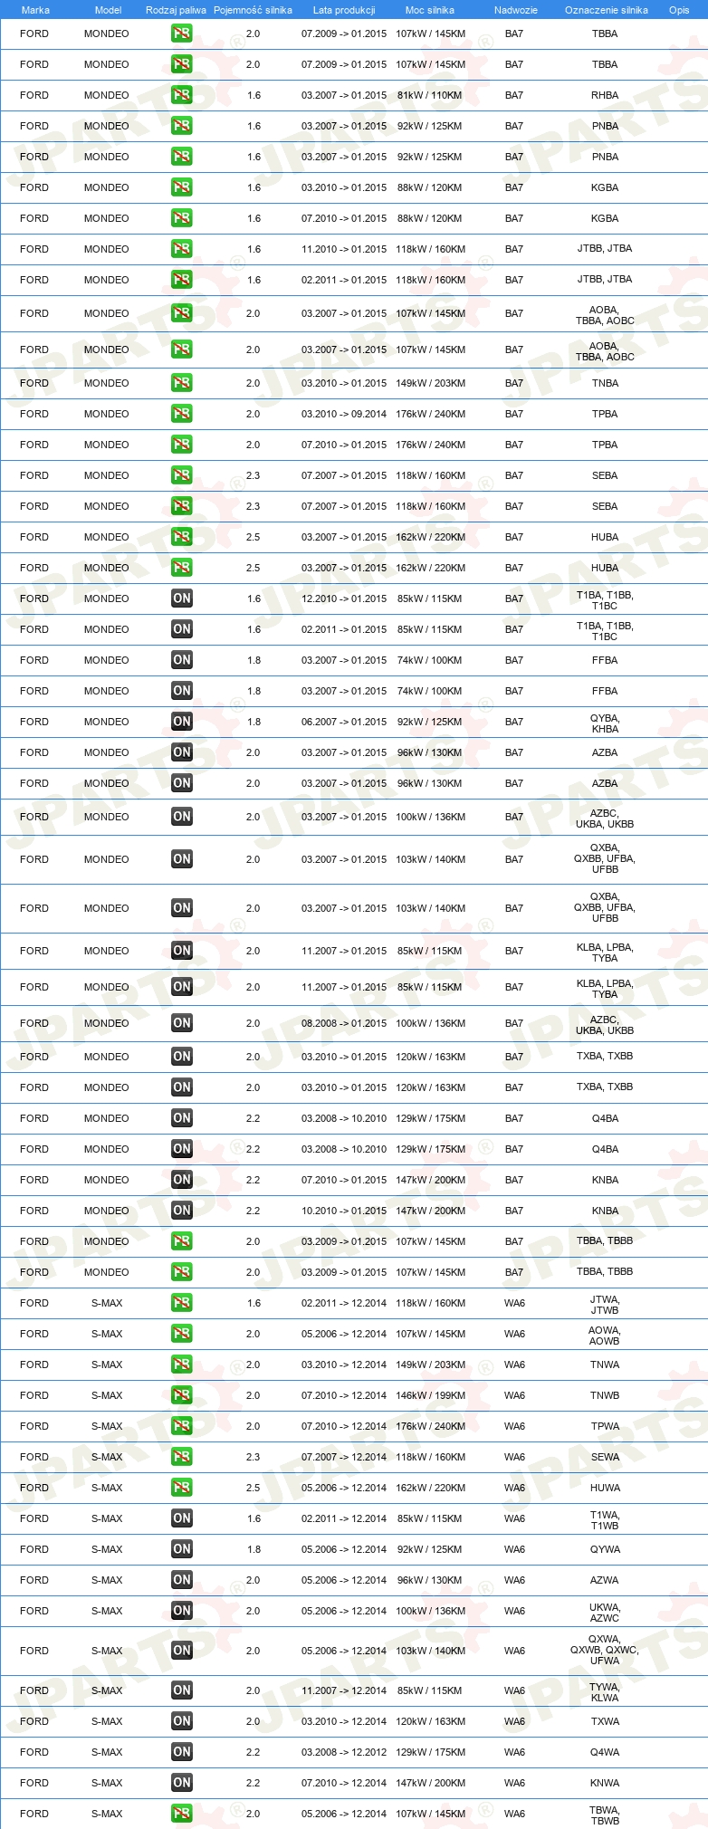Screen dimensions: 708x1829
Task: Click diesel ON icon in S-MAX QYWA row
Action: tap(182, 1549)
